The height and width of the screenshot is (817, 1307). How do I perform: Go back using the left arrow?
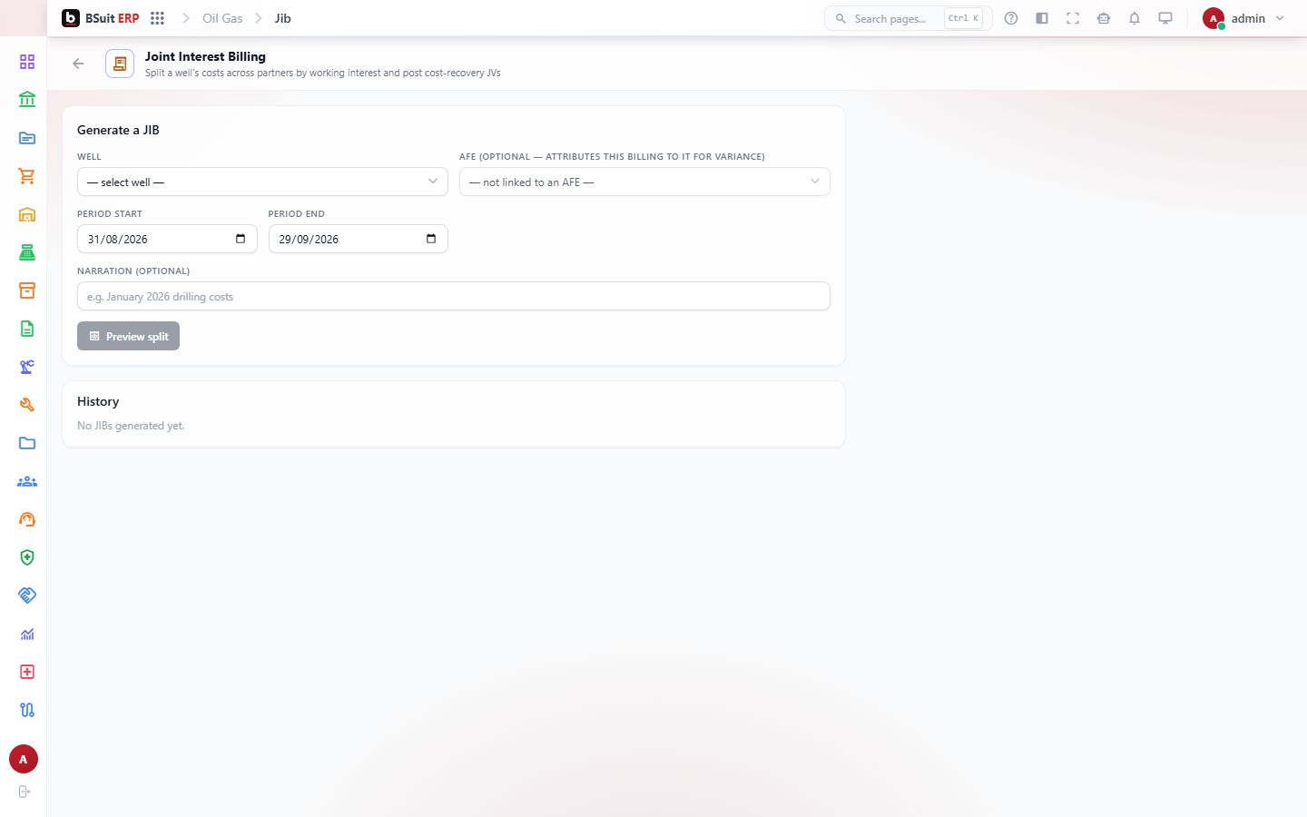pyautogui.click(x=78, y=64)
